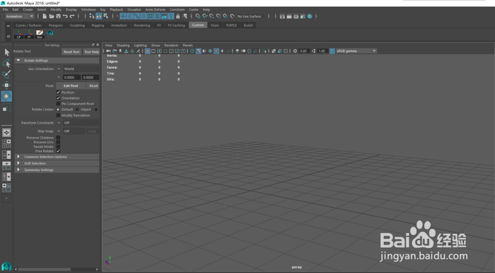The width and height of the screenshot is (495, 273).
Task: Redo the action with the toolbar arrow
Action: pos(72,16)
